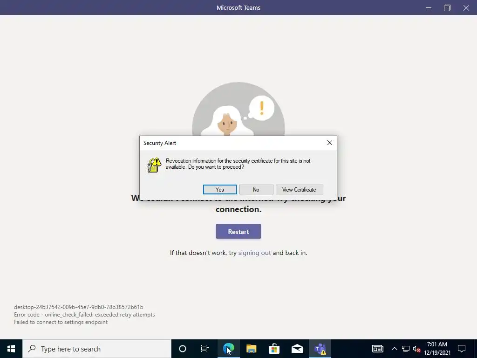Open Task View on the taskbar

[205, 349]
